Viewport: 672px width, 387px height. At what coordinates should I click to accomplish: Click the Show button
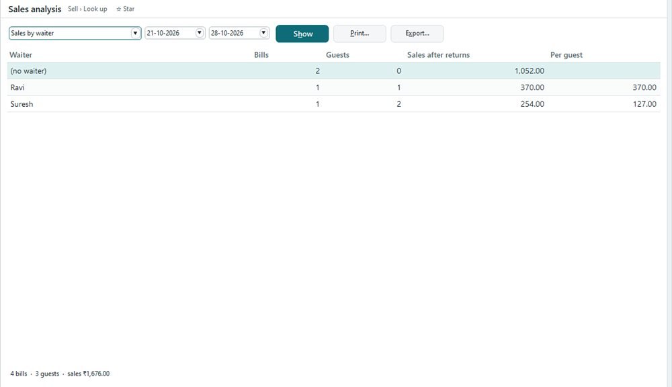pyautogui.click(x=302, y=34)
